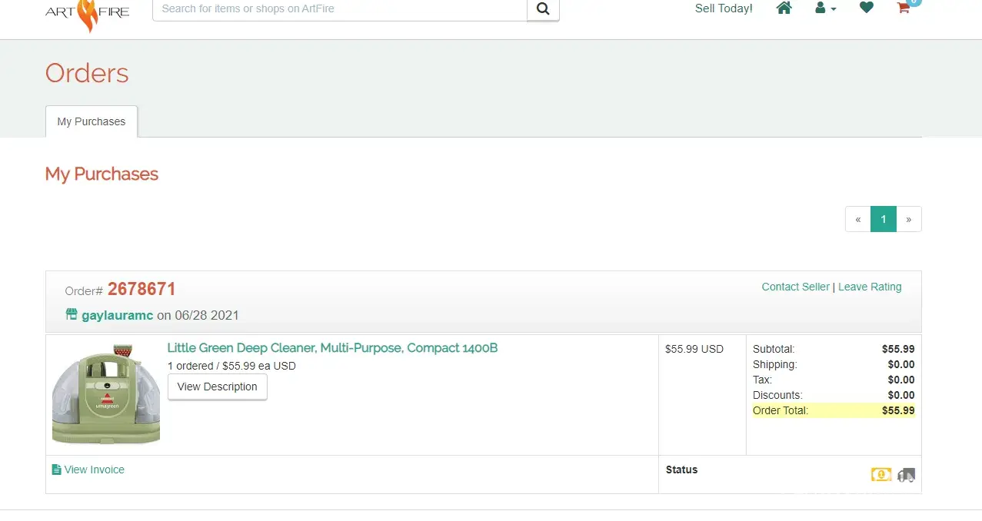Click the Status label
The width and height of the screenshot is (982, 521).
coord(681,470)
